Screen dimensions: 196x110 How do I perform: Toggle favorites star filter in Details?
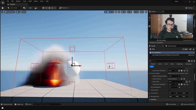[x=192, y=61]
